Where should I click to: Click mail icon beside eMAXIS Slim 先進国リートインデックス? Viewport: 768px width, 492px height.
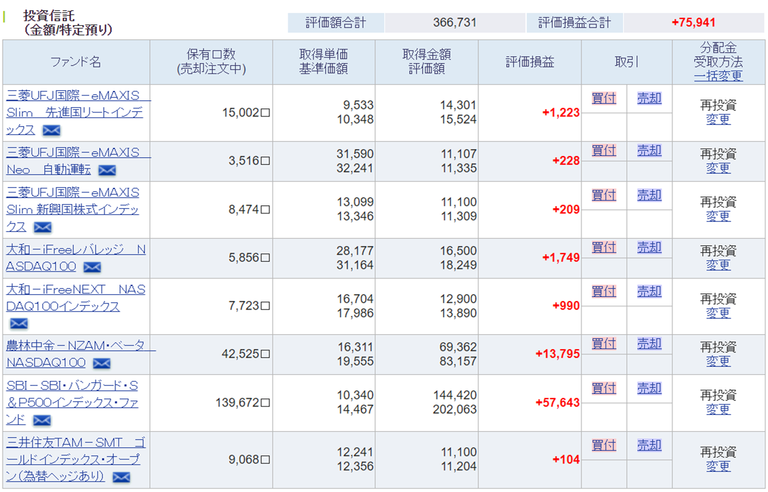click(52, 130)
